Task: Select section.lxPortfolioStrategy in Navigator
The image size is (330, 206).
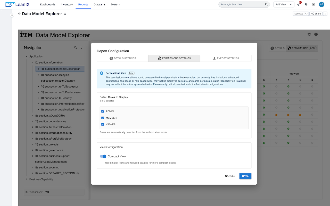Action: [55, 139]
